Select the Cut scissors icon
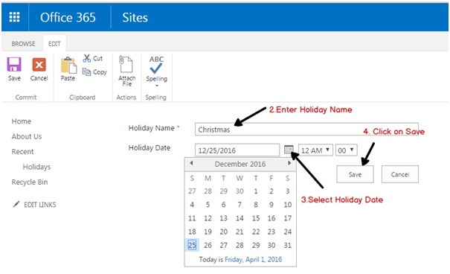This screenshot has width=450, height=274. click(87, 58)
